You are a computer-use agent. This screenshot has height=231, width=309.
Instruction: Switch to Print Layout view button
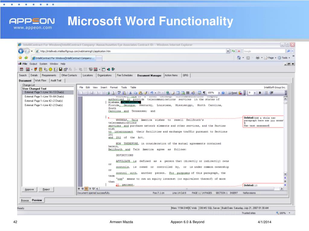tap(86, 189)
